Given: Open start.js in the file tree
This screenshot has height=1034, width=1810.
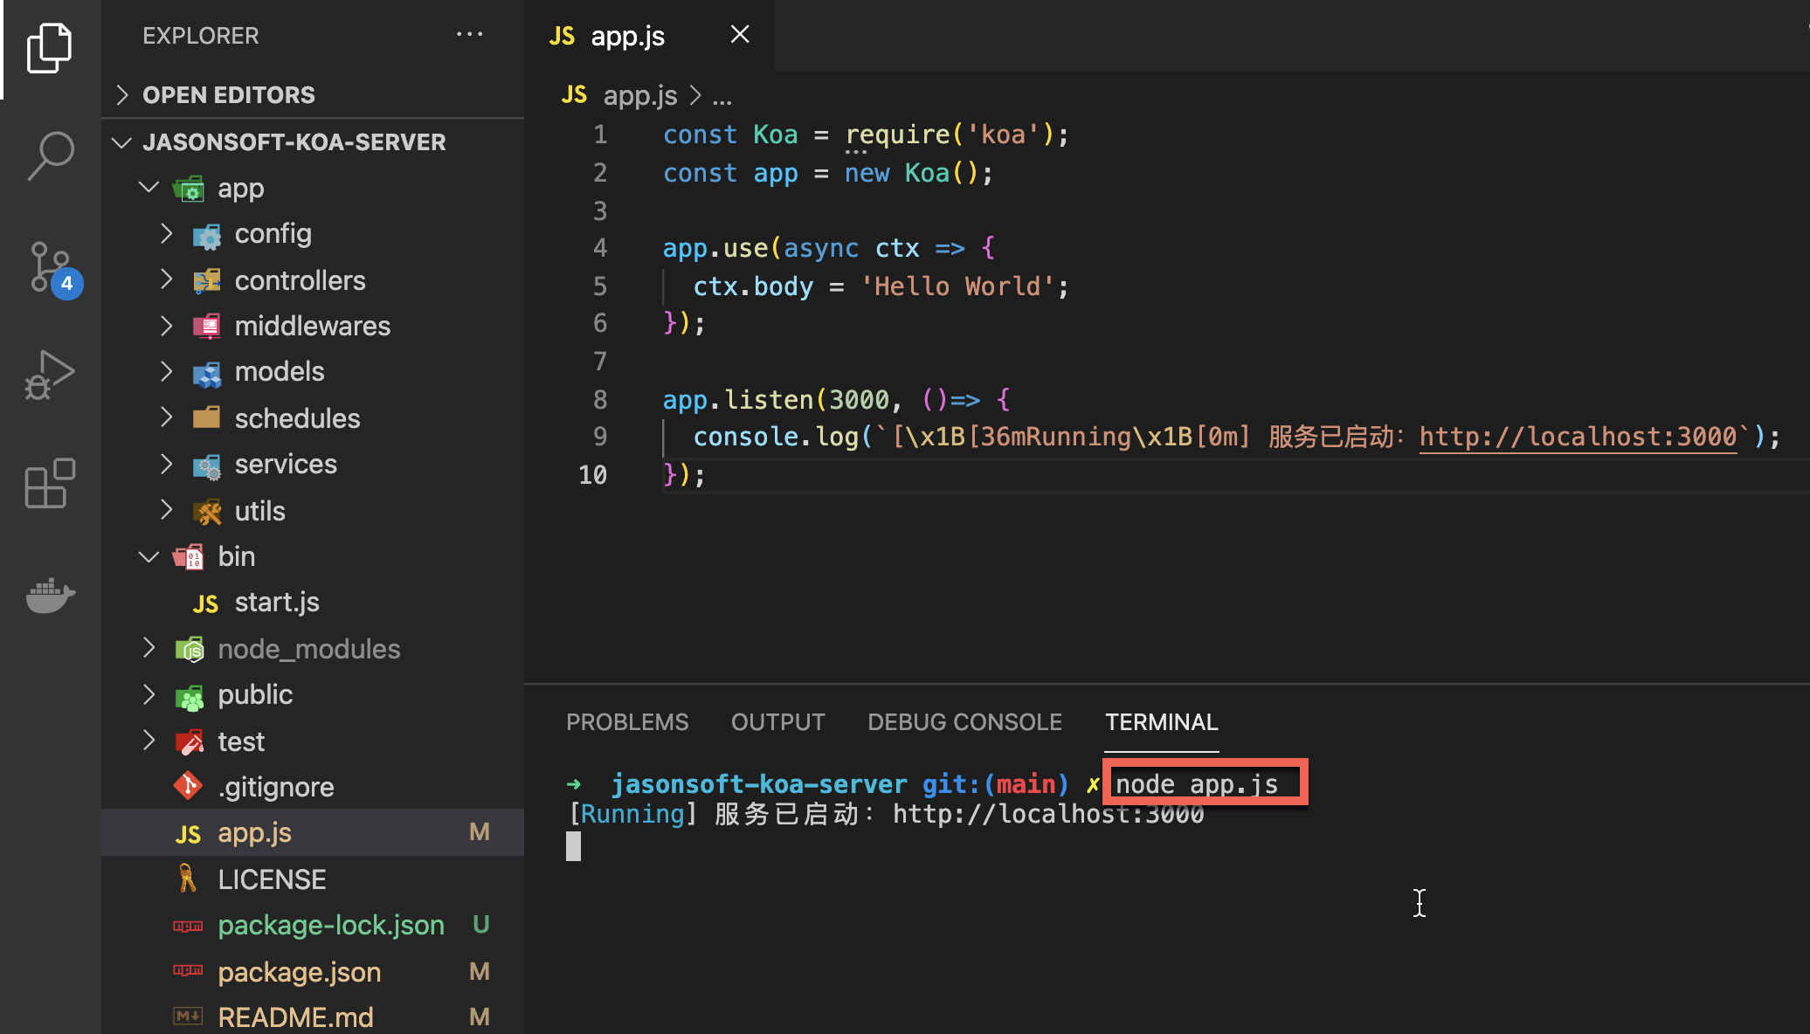Looking at the screenshot, I should (x=276, y=603).
